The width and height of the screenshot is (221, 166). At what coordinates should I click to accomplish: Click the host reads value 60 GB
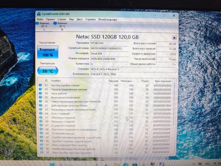point(167,44)
